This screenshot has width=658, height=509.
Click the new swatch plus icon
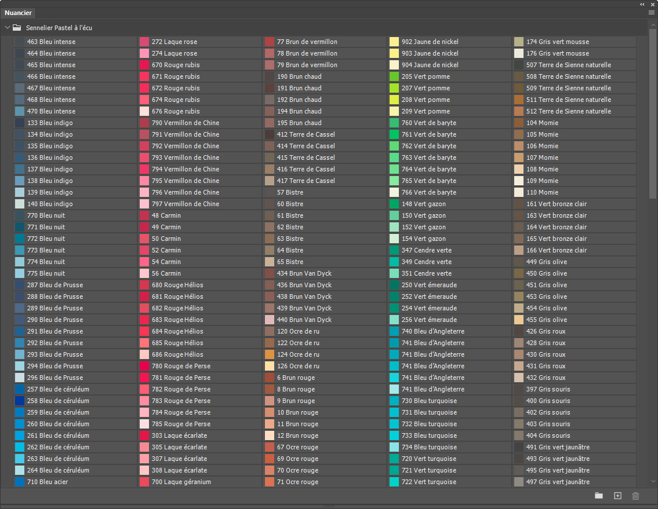point(618,496)
